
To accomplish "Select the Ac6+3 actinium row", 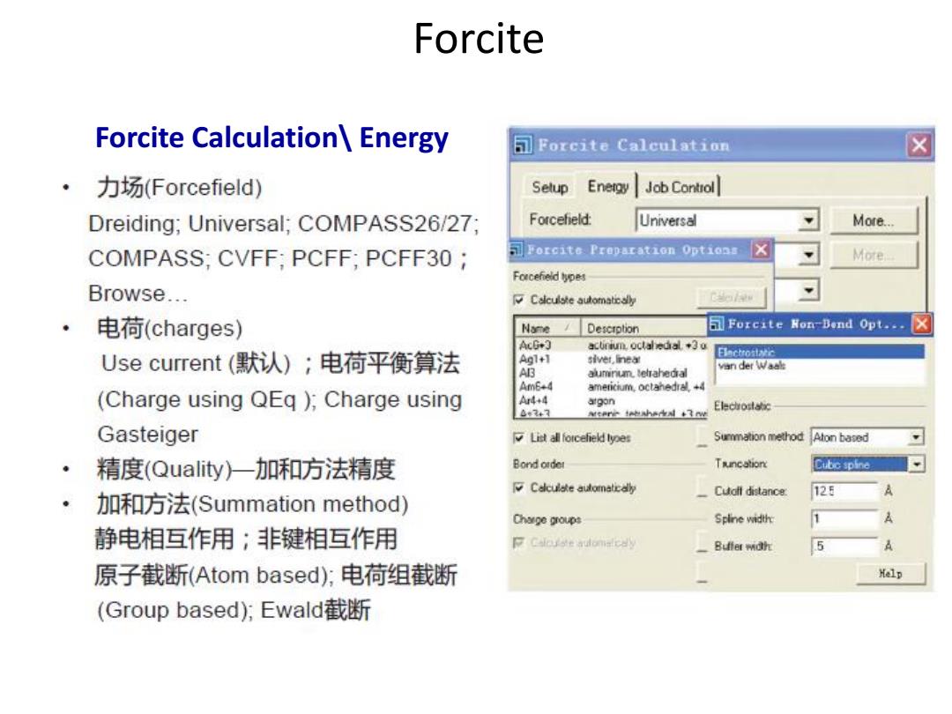I will click(612, 345).
